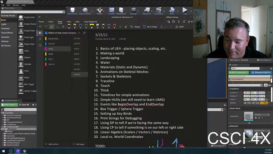This screenshot has width=273, height=154.
Task: Open recent notes clock icon in OneNote
Action: 40,45
